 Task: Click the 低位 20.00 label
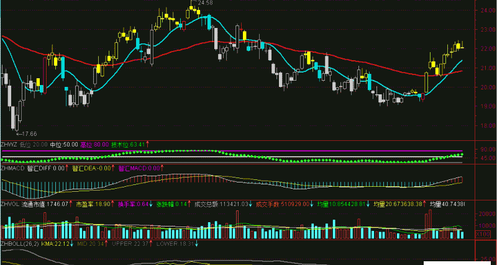click(34, 145)
